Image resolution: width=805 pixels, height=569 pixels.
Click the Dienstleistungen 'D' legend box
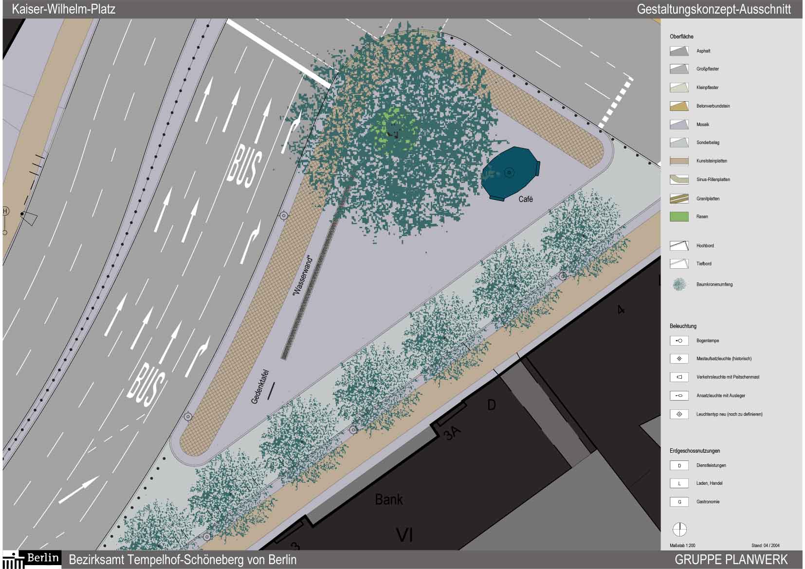679,465
